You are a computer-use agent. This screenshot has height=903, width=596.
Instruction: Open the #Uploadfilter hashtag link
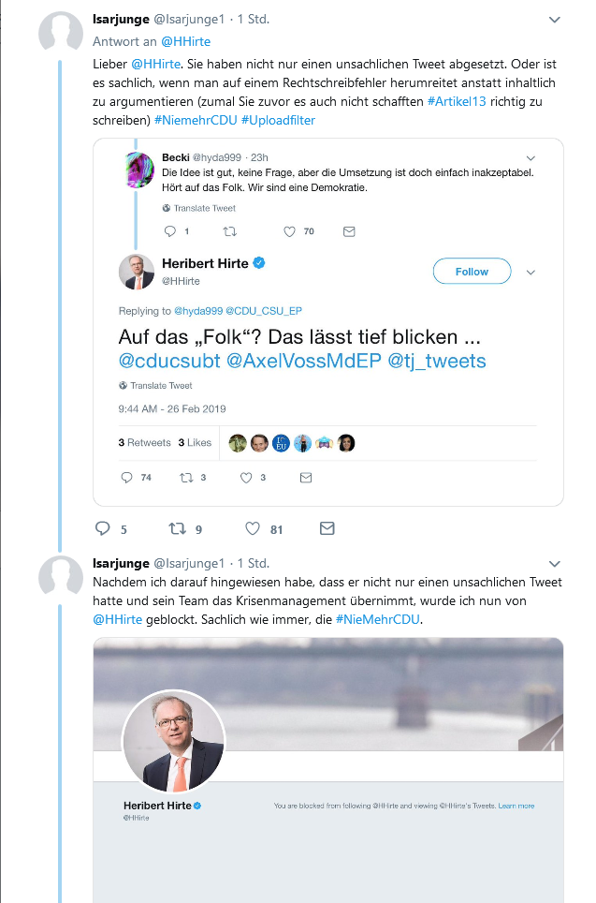point(279,120)
